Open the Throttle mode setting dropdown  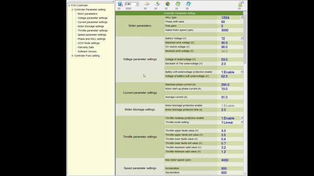241,122
